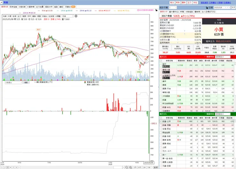Open the 統計天數 dropdown
236x169 pixels.
pyautogui.click(x=173, y=8)
